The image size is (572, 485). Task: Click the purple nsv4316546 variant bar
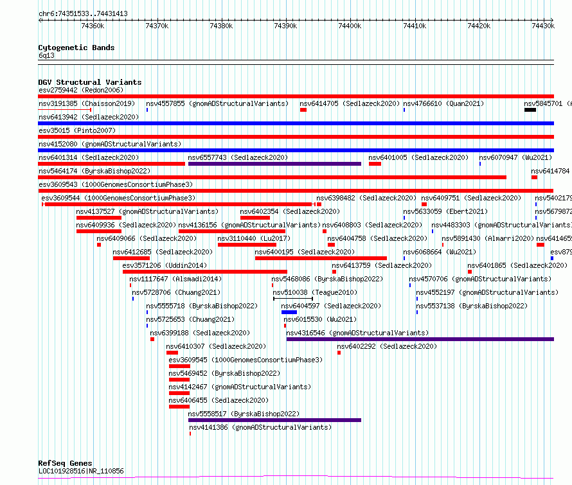coord(420,339)
